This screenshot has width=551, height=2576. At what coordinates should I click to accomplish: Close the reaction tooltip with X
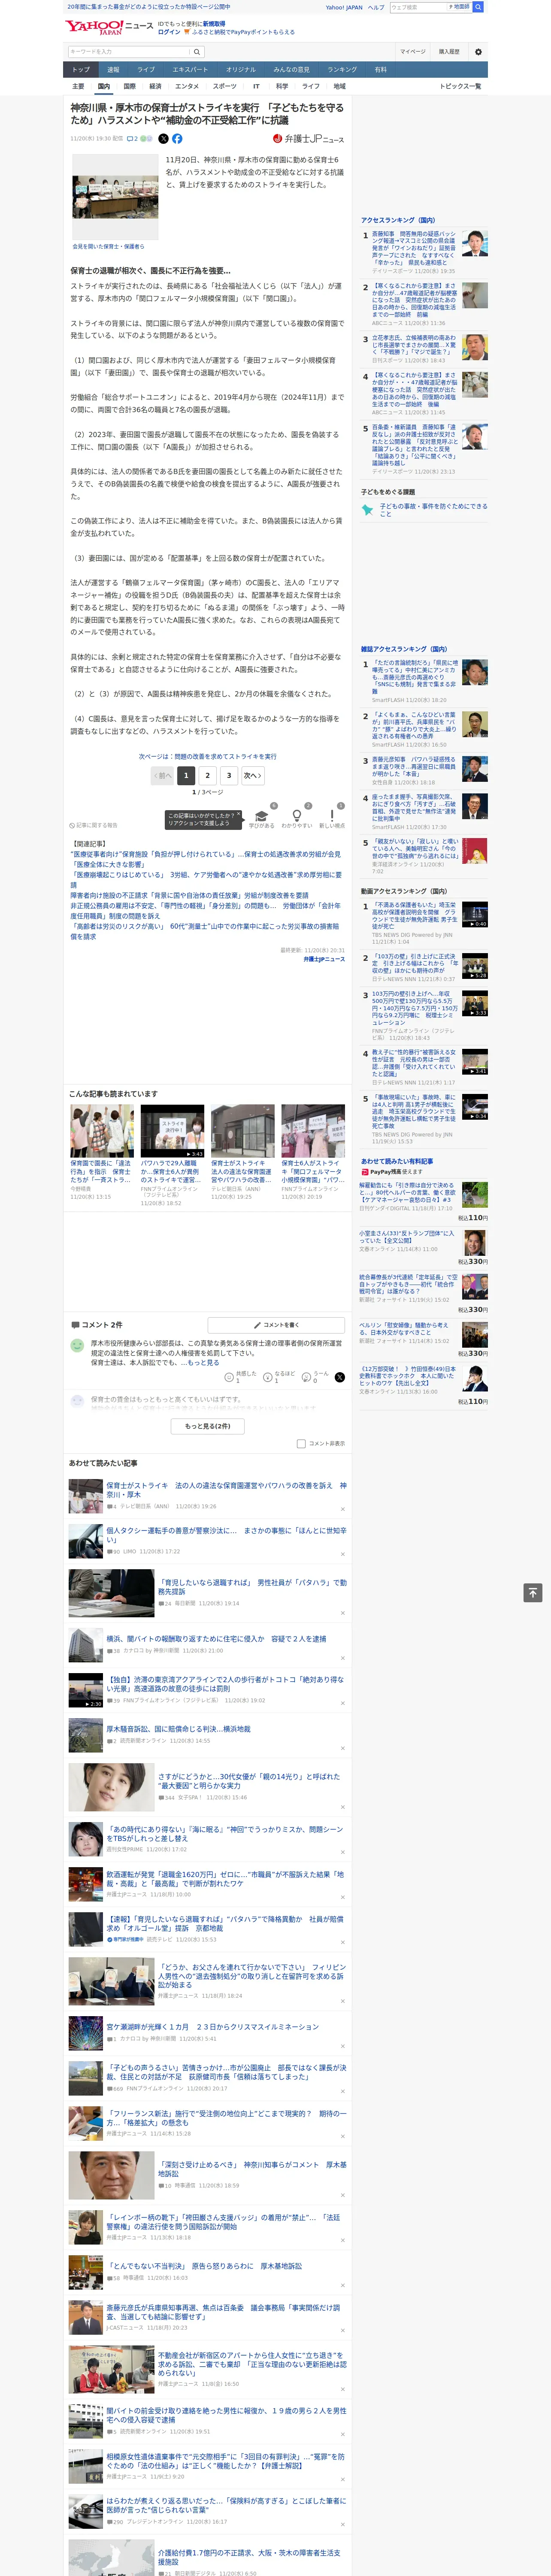coord(238,815)
